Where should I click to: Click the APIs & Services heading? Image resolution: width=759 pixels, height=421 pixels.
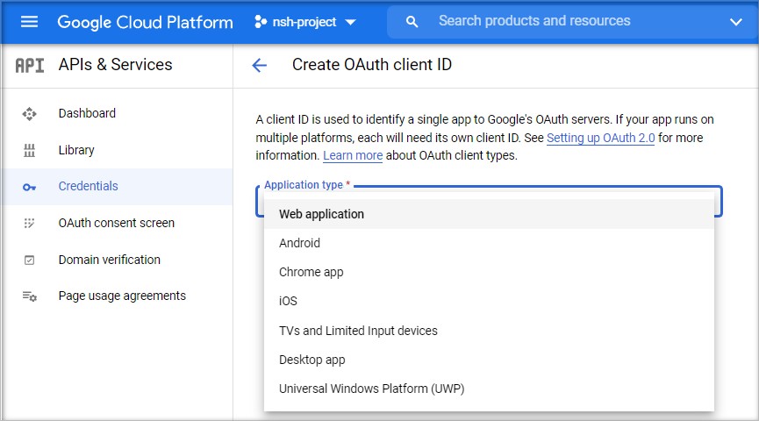pyautogui.click(x=115, y=64)
